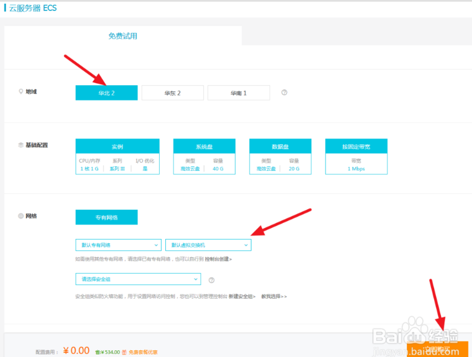This screenshot has height=357, width=472.
Task: Select the 按固定带宽 card header
Action: (x=356, y=147)
